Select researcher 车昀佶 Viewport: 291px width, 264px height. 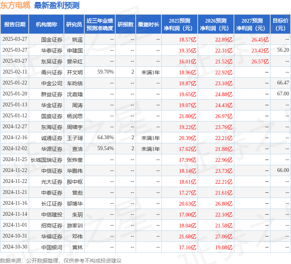(x=75, y=83)
